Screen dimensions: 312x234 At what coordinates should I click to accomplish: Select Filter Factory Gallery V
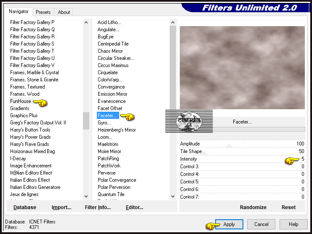click(x=32, y=65)
